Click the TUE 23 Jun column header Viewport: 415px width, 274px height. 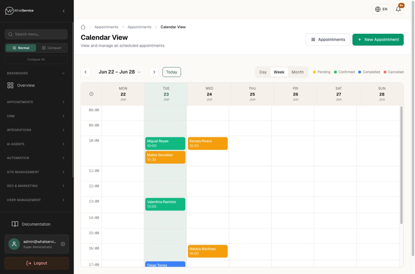click(x=166, y=94)
